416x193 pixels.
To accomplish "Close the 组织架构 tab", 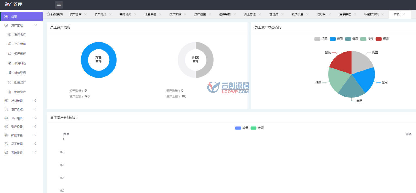I will coord(235,14).
